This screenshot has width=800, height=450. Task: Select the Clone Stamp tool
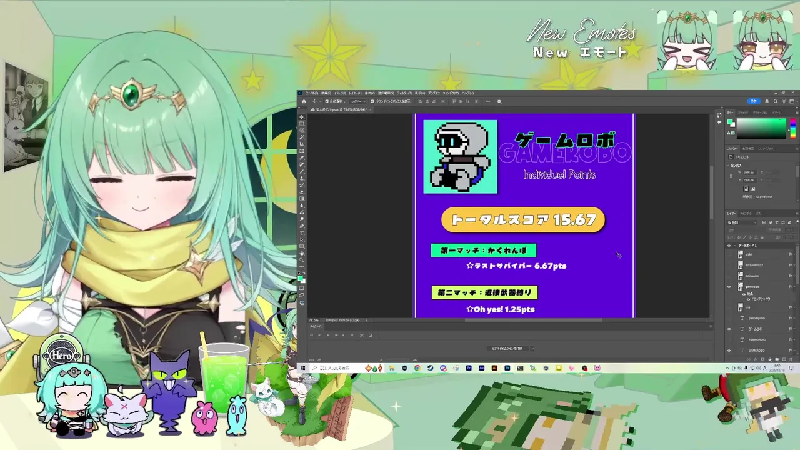303,177
